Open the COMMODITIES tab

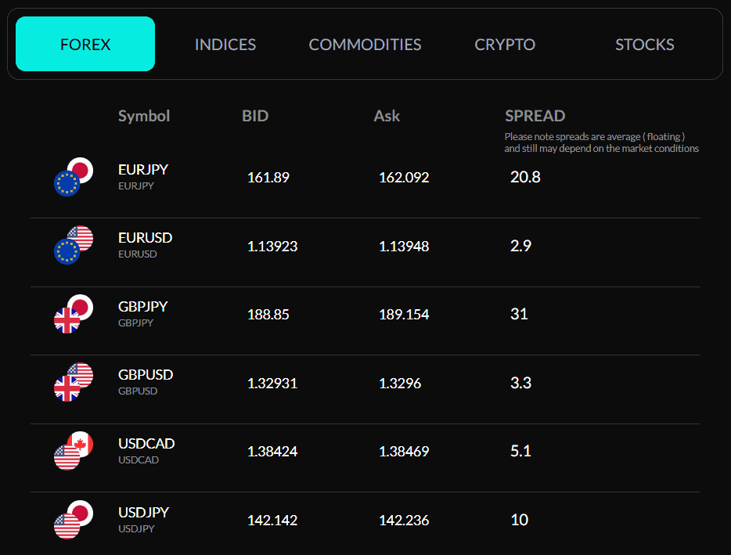pos(365,45)
